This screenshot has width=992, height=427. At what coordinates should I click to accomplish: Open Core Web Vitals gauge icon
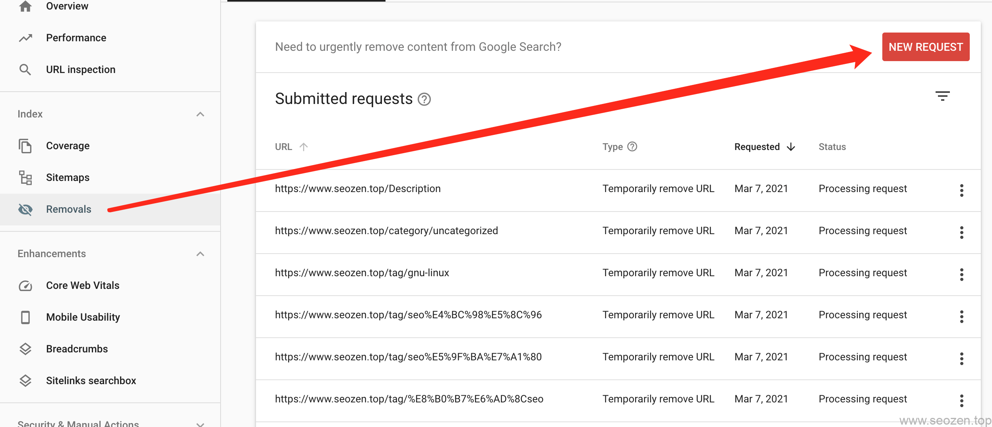[25, 286]
